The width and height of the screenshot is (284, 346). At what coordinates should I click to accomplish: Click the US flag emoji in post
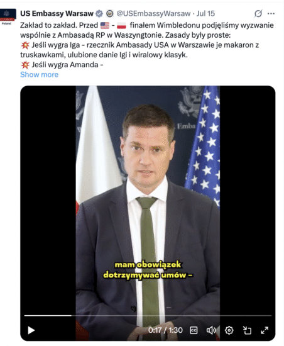105,25
